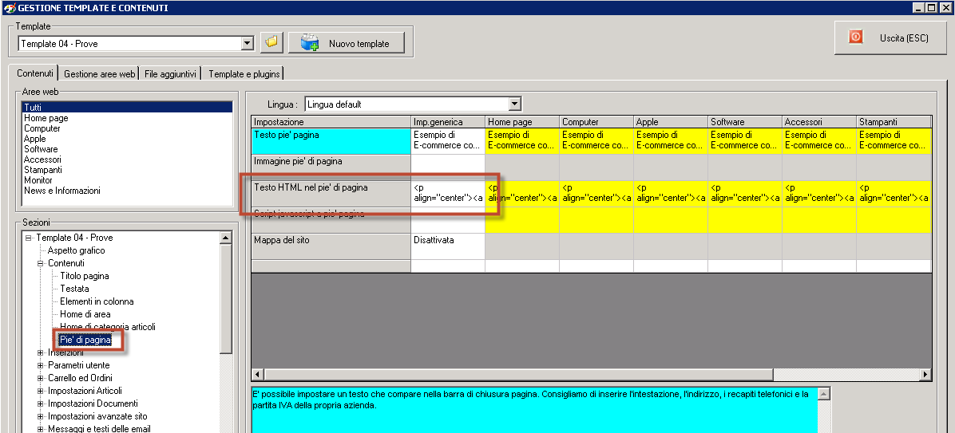The width and height of the screenshot is (955, 433).
Task: Expand Impostazioni avanzate sito tree node
Action: coord(40,416)
